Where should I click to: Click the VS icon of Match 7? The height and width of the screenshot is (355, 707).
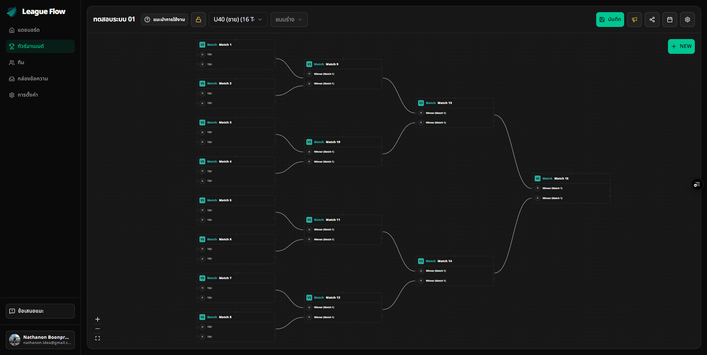click(x=202, y=278)
